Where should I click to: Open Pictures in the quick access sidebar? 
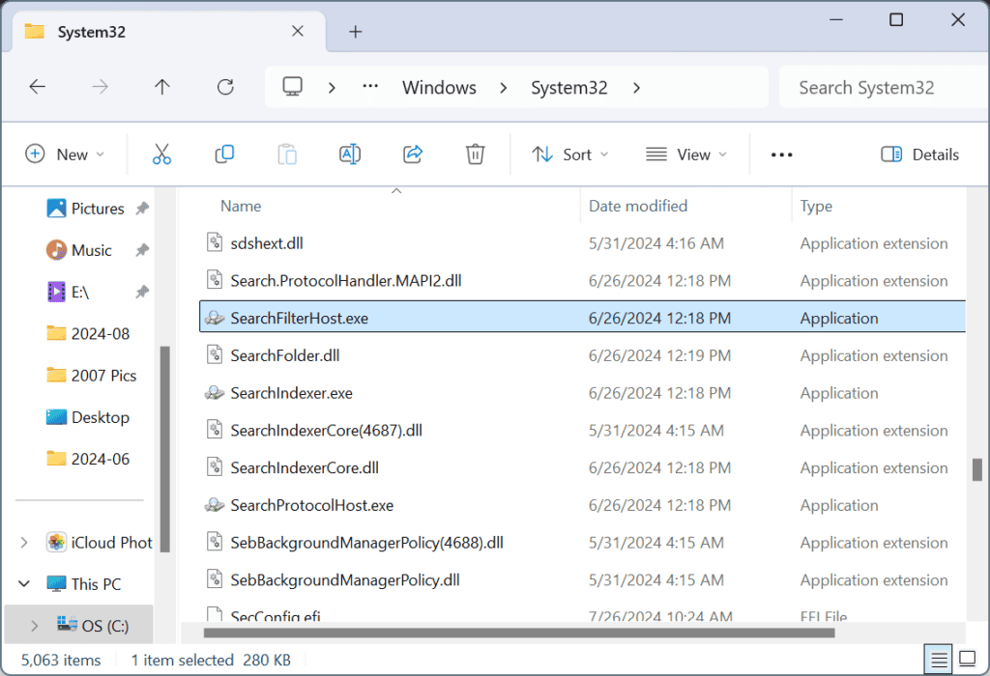pyautogui.click(x=85, y=209)
